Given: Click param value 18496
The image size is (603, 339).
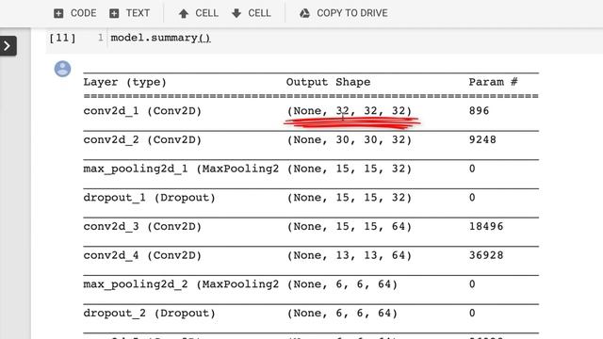Looking at the screenshot, I should 486,226.
